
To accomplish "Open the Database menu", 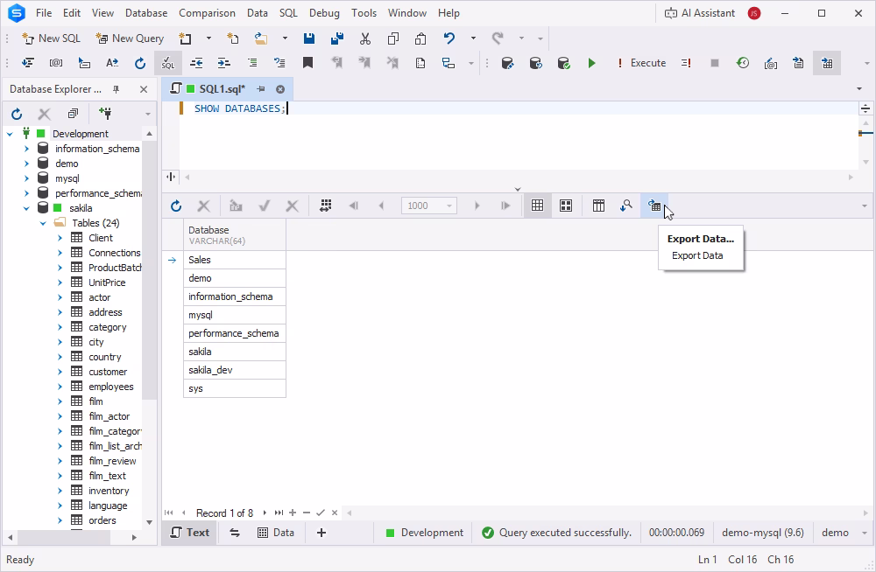I will point(146,13).
